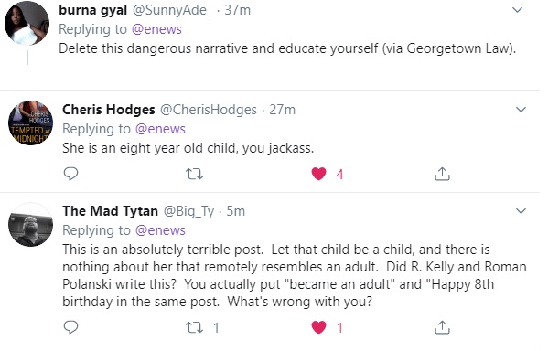Unlike The Mad Tytan's tweet
Screen dimensions: 559x351
tap(318, 327)
